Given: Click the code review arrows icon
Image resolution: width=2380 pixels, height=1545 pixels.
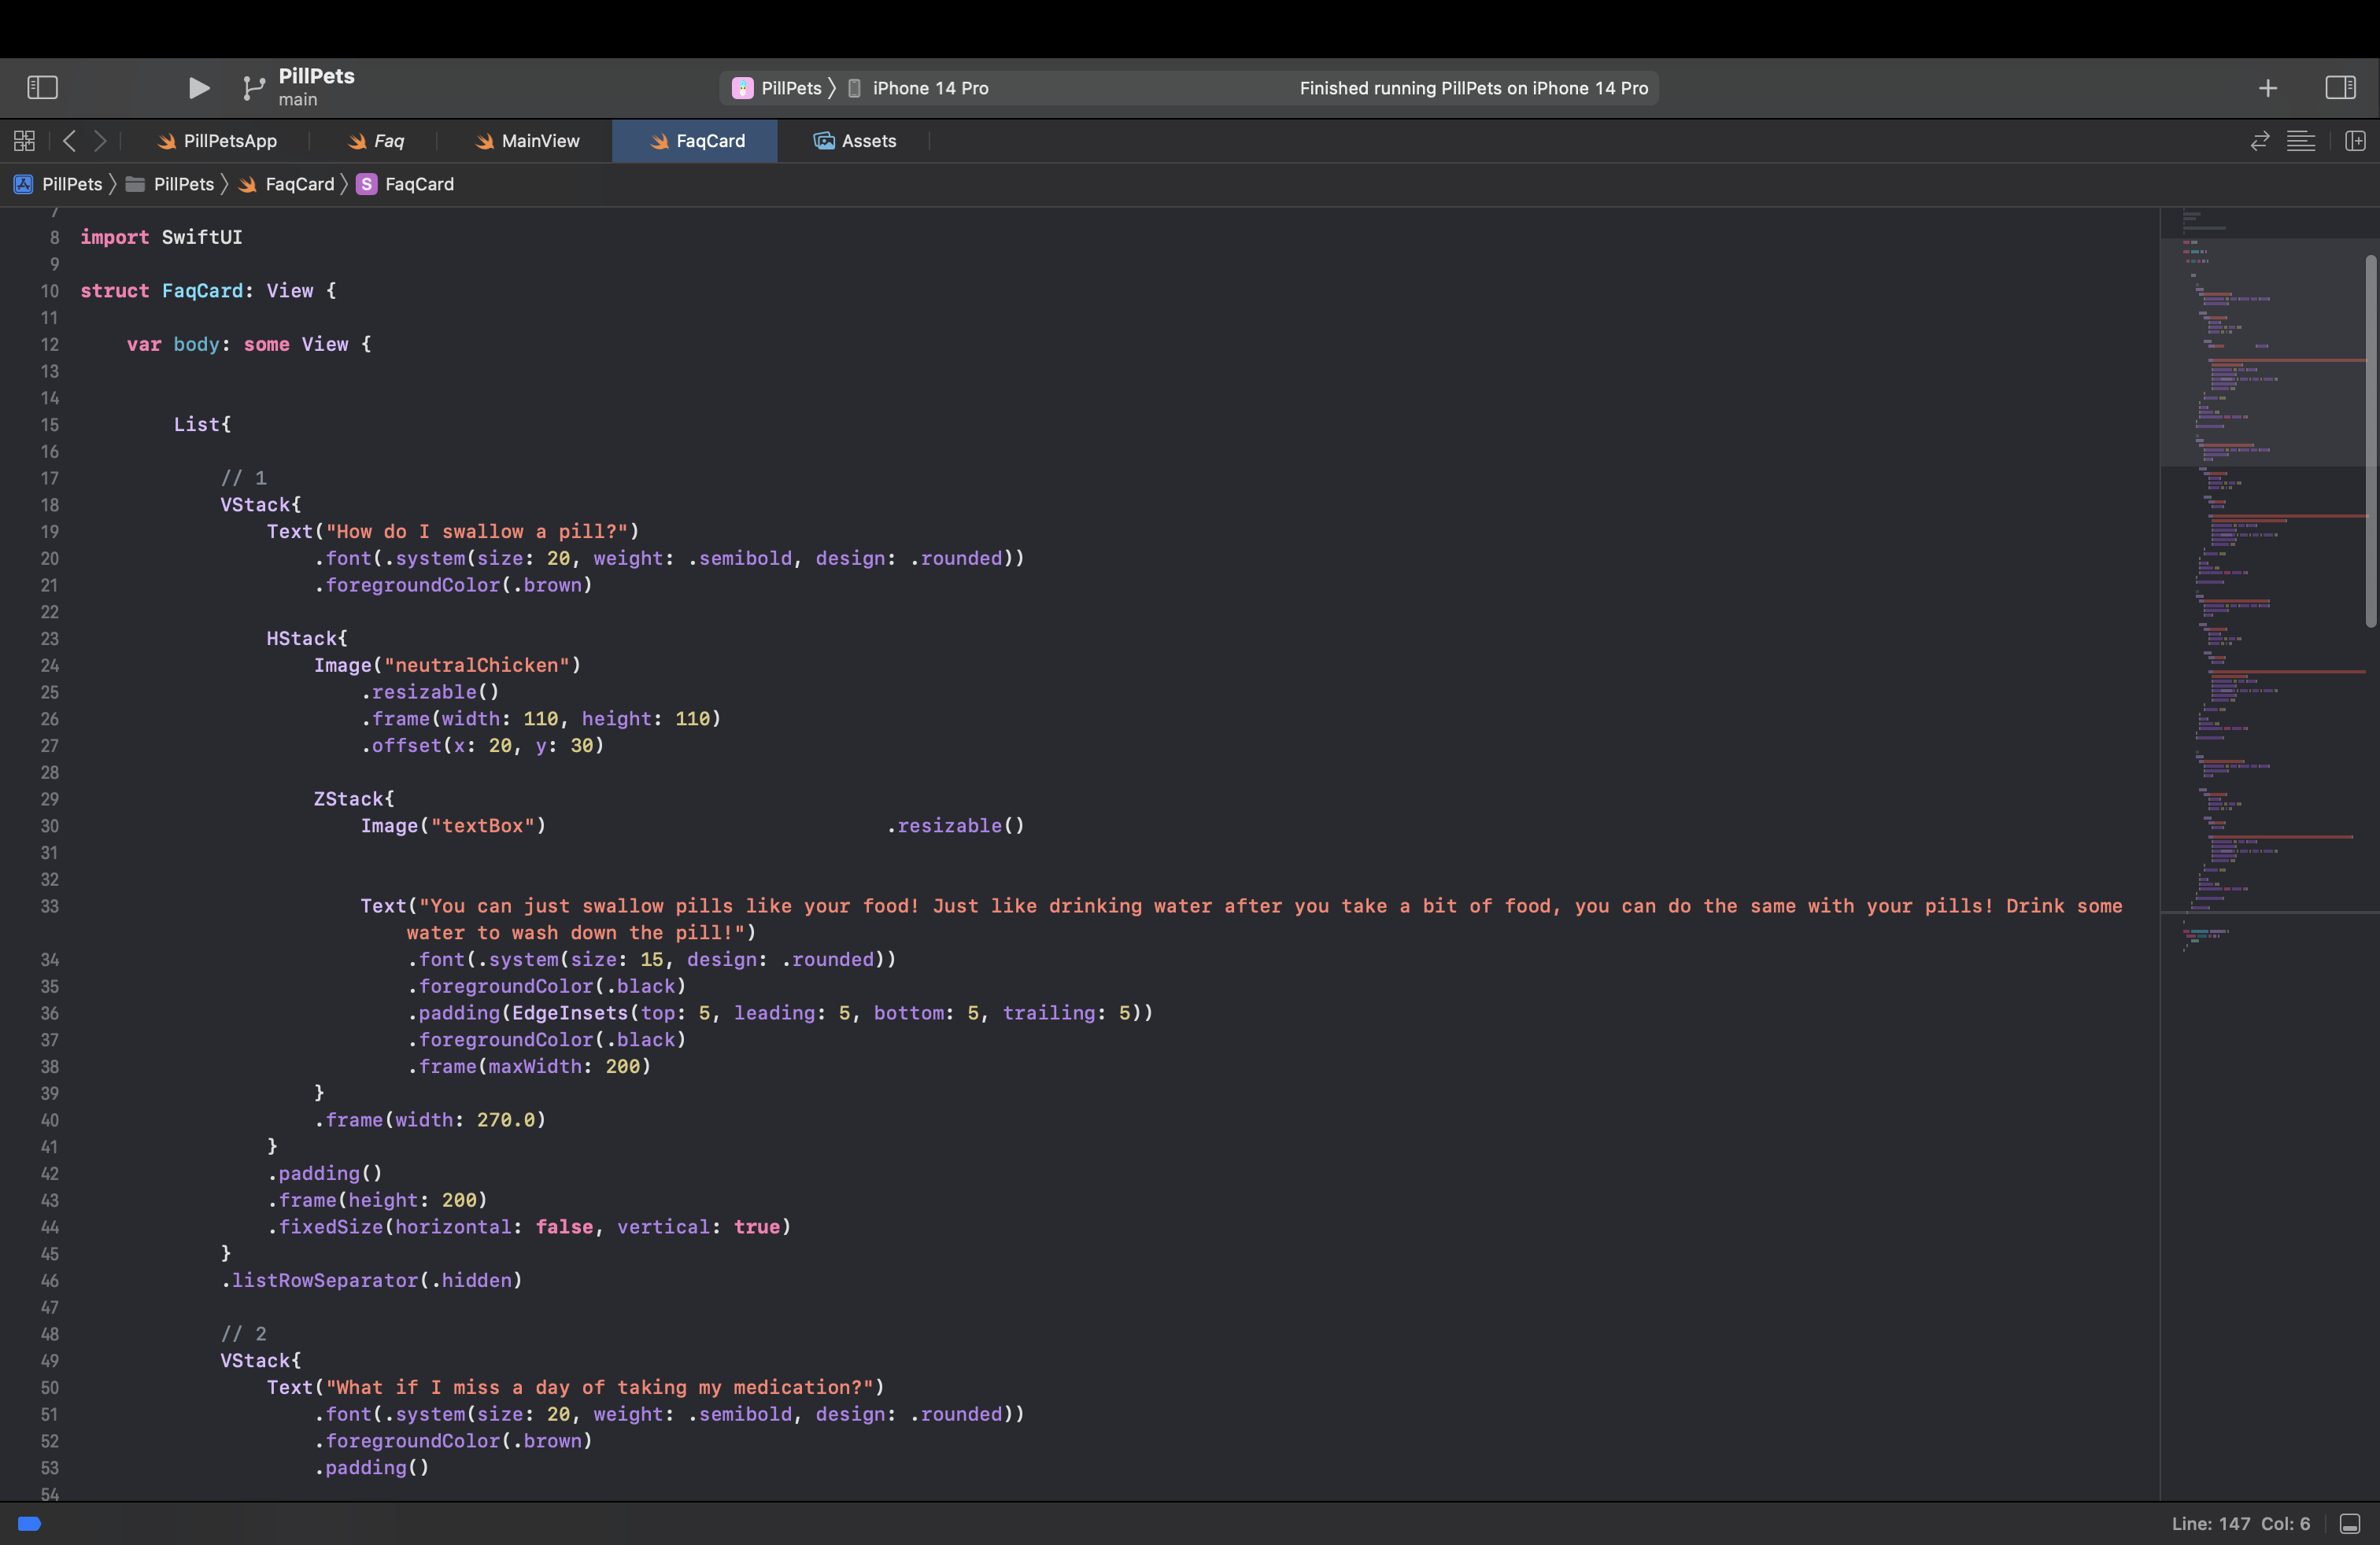Looking at the screenshot, I should point(2259,141).
